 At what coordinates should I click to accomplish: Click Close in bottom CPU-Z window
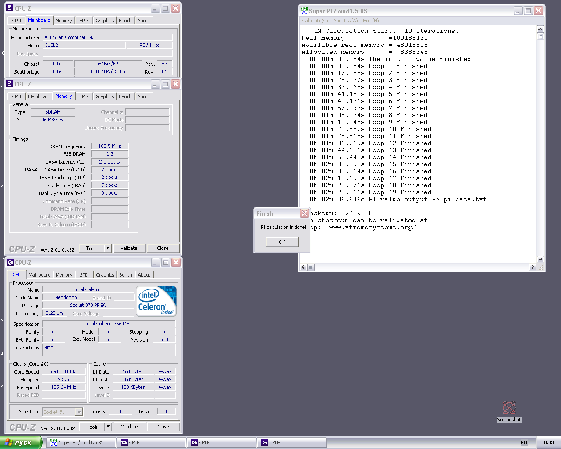tap(163, 427)
